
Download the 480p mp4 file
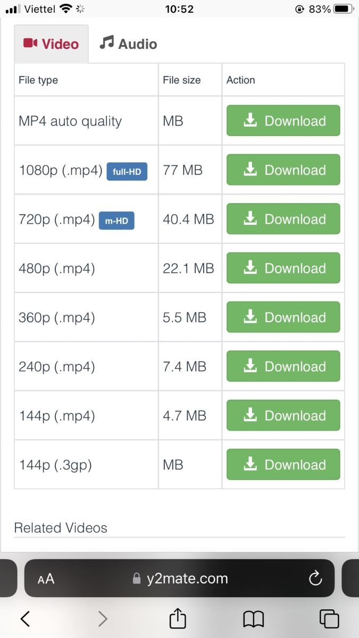[283, 268]
